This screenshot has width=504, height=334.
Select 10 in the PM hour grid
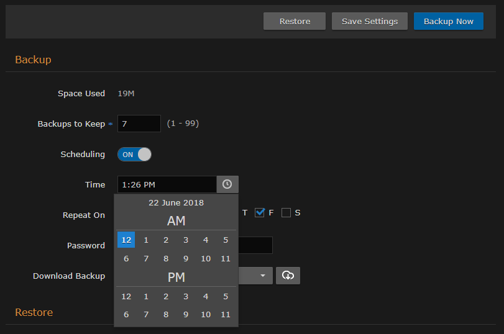click(x=206, y=315)
